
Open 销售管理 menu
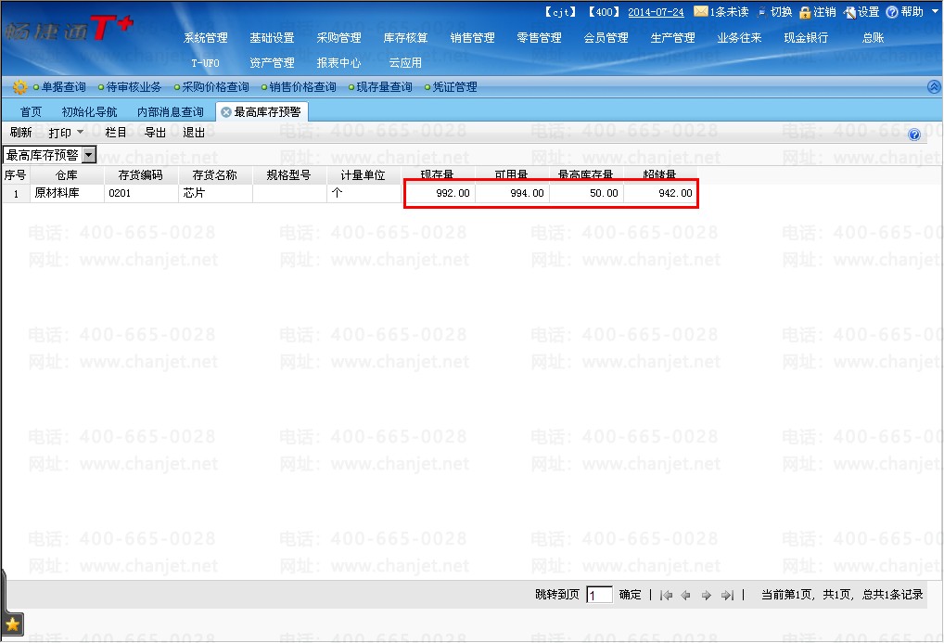coord(473,38)
